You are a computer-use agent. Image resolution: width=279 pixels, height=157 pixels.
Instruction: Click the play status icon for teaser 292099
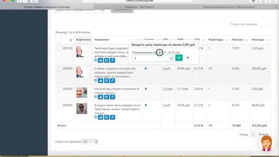click(x=146, y=68)
